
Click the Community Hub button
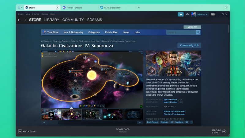pyautogui.click(x=189, y=45)
